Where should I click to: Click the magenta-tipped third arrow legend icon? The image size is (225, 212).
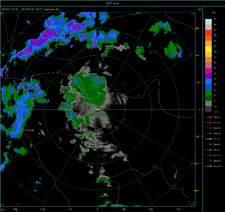pos(208,128)
